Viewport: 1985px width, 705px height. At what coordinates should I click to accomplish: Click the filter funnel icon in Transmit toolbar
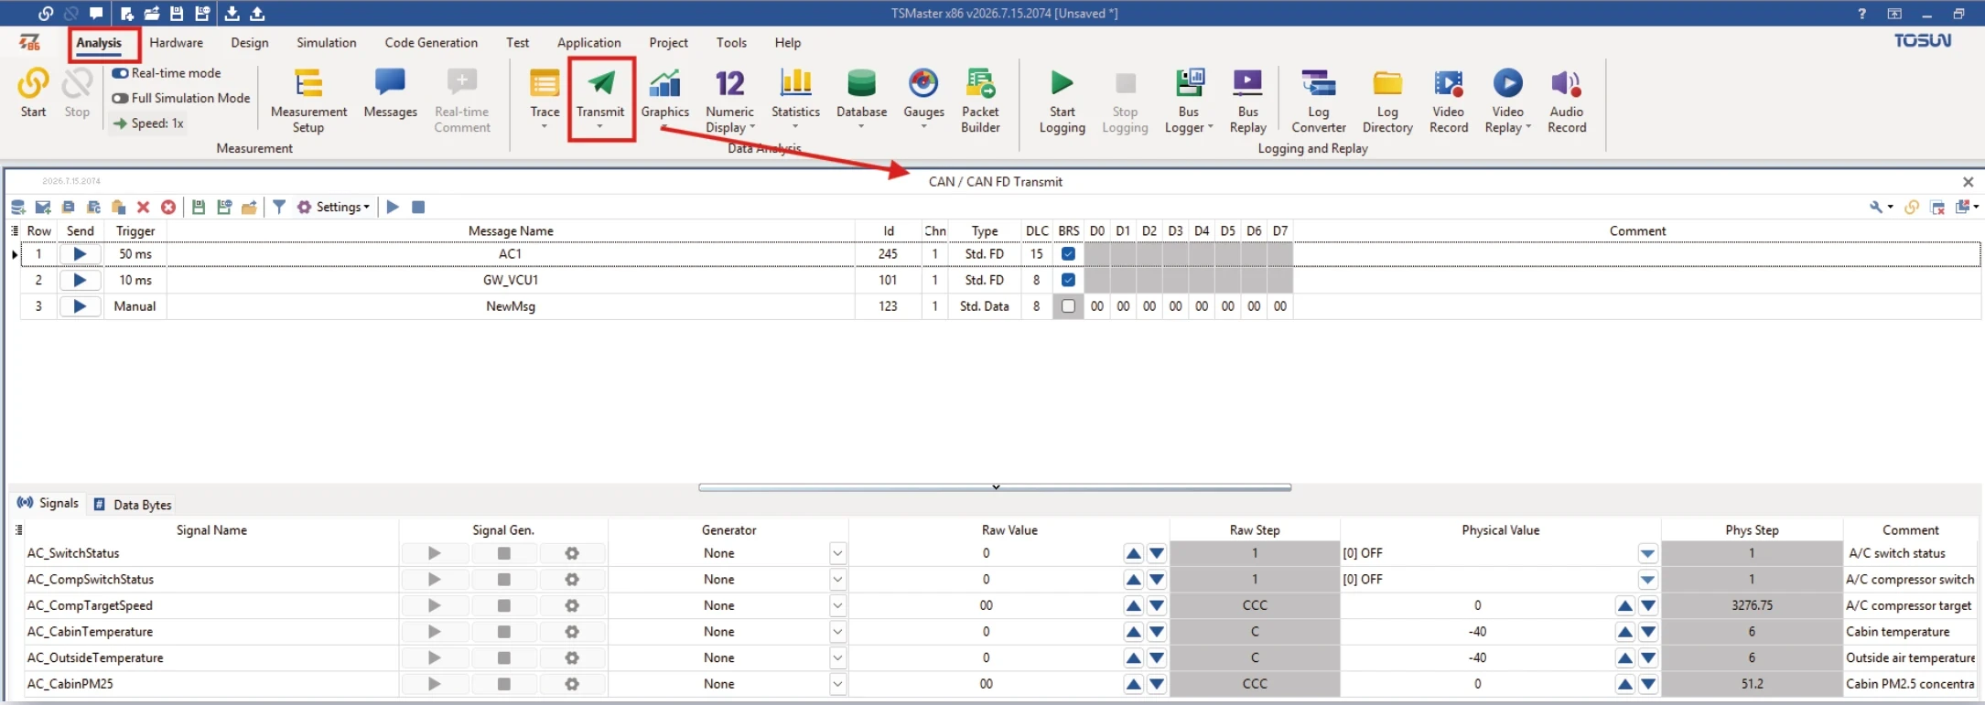[279, 208]
